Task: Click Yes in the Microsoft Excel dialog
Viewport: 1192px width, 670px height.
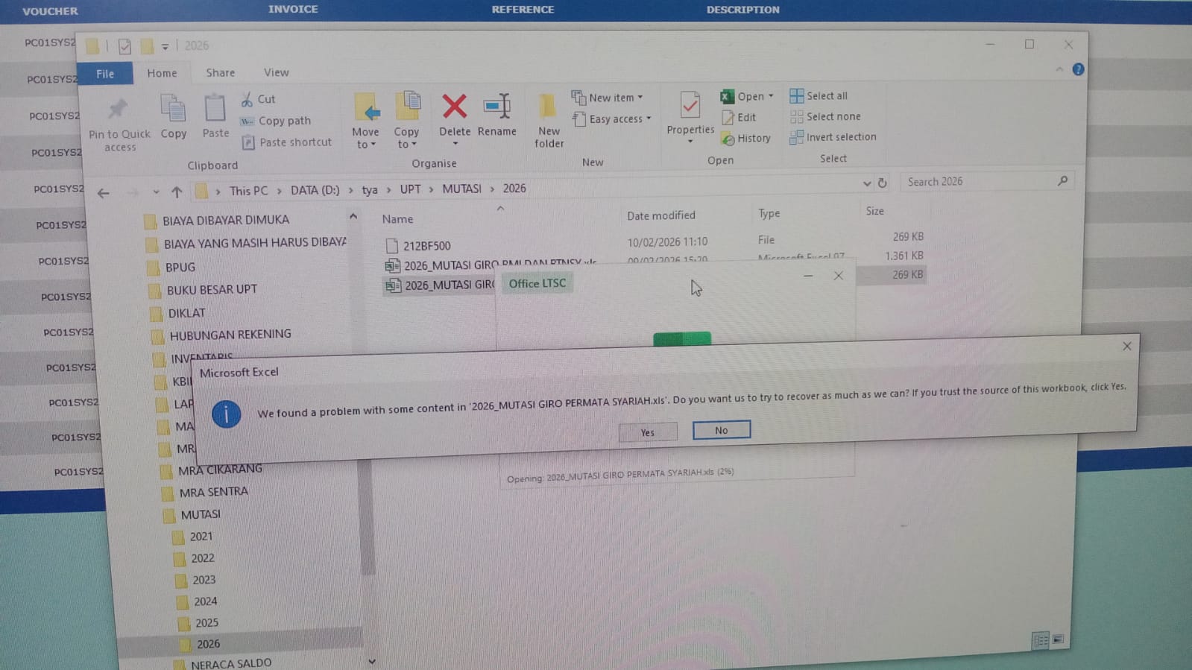Action: (647, 432)
